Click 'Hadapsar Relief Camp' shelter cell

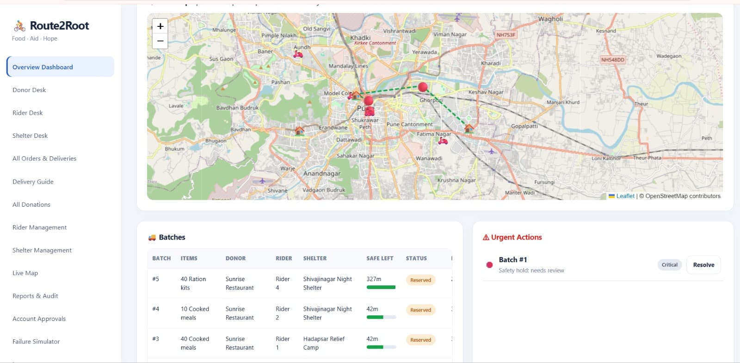pyautogui.click(x=324, y=343)
